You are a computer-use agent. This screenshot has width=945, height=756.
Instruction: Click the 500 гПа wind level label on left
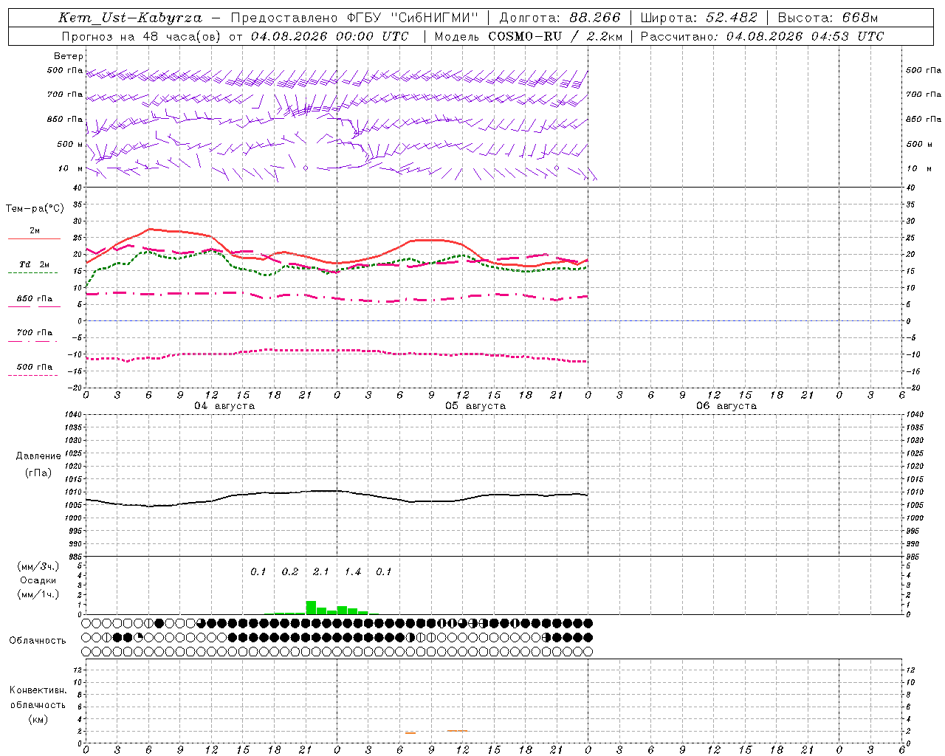[64, 71]
